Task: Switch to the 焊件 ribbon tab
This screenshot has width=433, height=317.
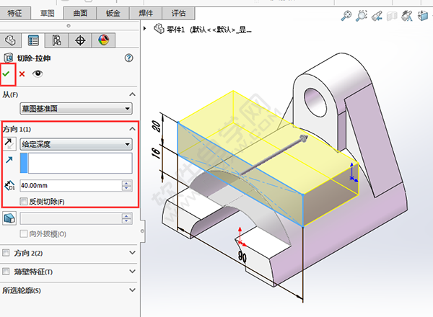Action: pyautogui.click(x=146, y=13)
